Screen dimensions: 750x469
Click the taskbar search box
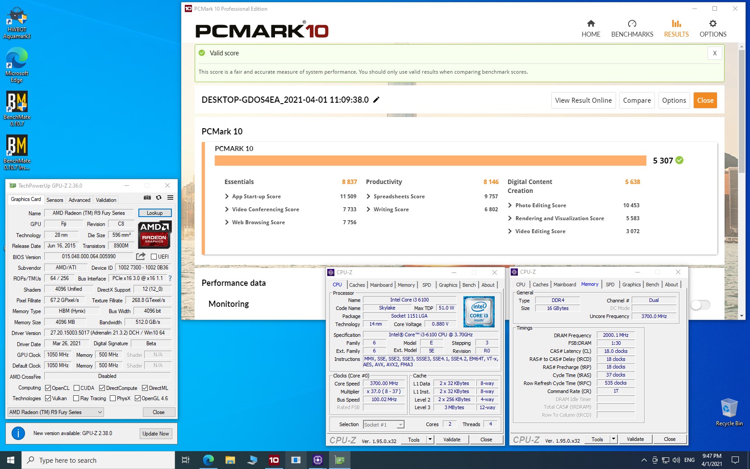98,460
